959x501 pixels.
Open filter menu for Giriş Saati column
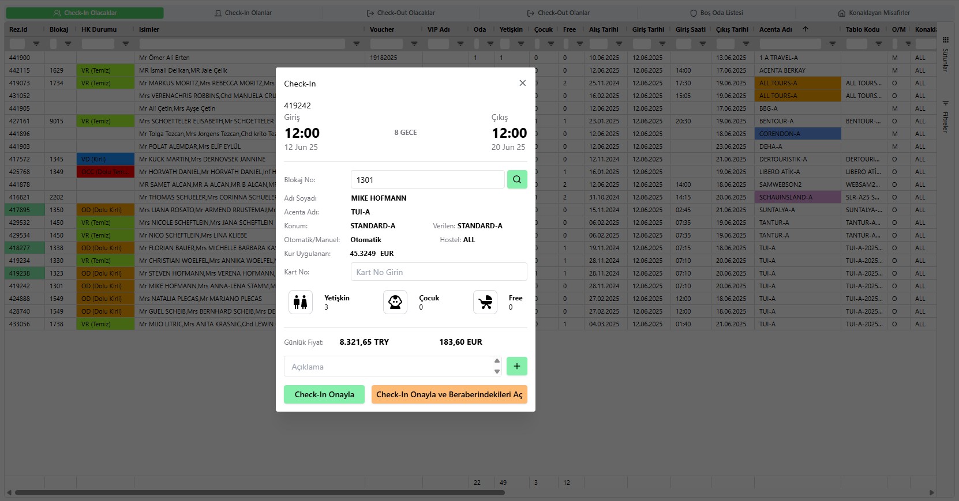coord(703,44)
